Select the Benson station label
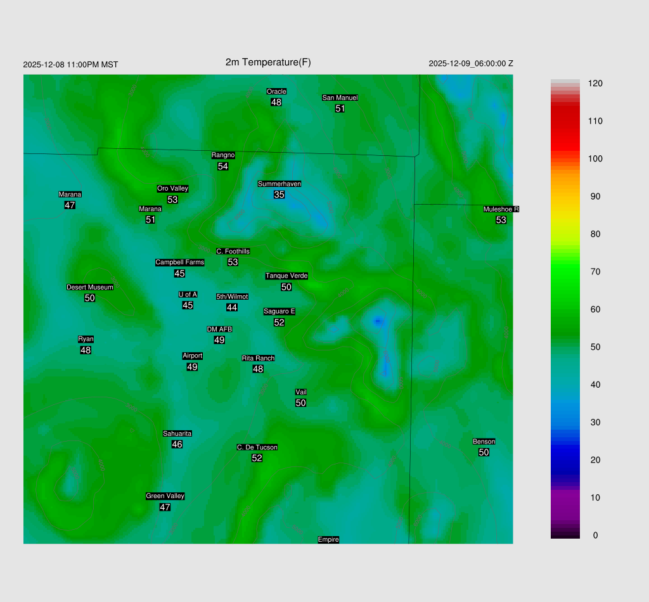 [484, 442]
